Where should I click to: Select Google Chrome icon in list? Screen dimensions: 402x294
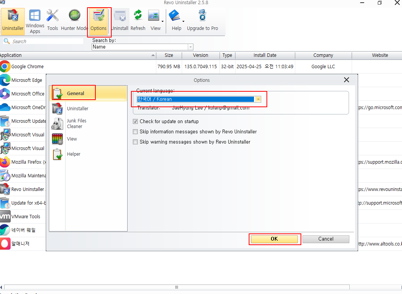coord(5,66)
